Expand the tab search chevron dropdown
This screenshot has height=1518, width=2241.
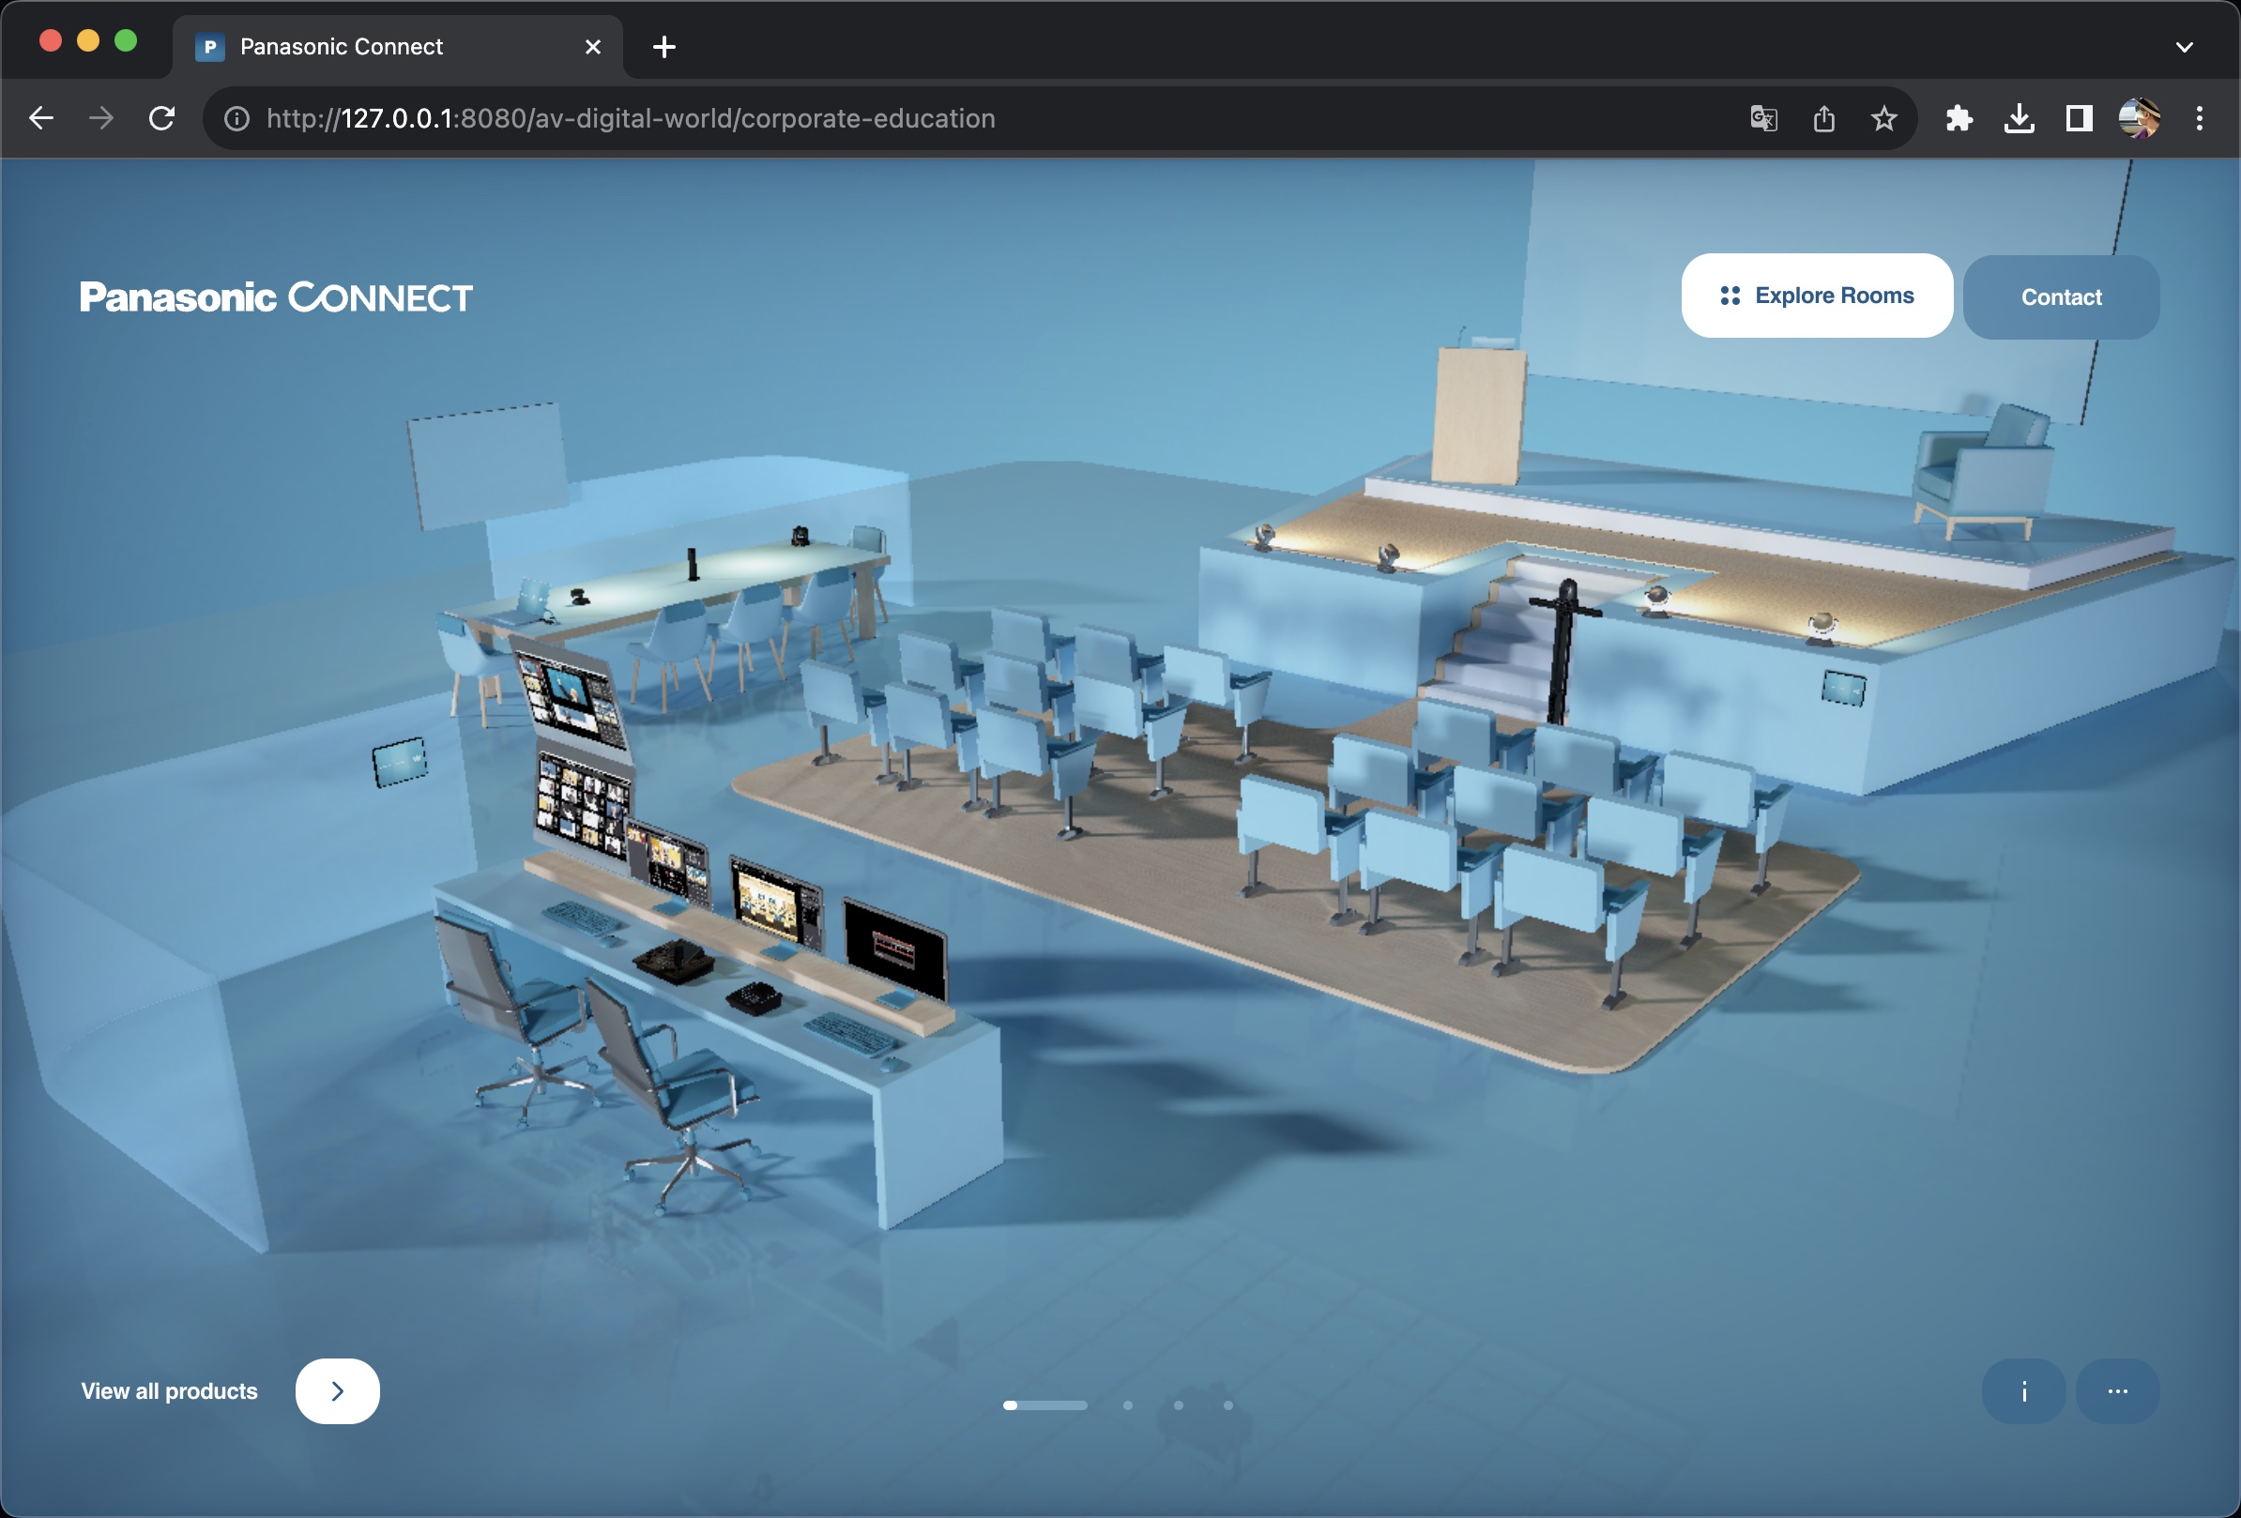2184,46
